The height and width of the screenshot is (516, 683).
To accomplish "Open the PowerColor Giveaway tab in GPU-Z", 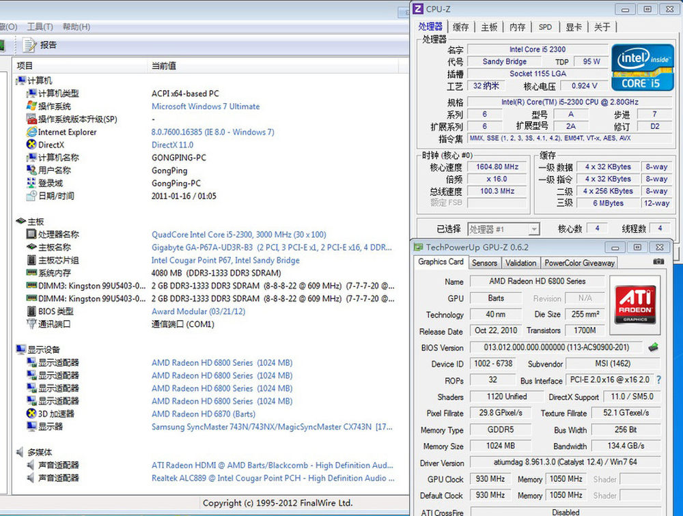I will point(579,263).
